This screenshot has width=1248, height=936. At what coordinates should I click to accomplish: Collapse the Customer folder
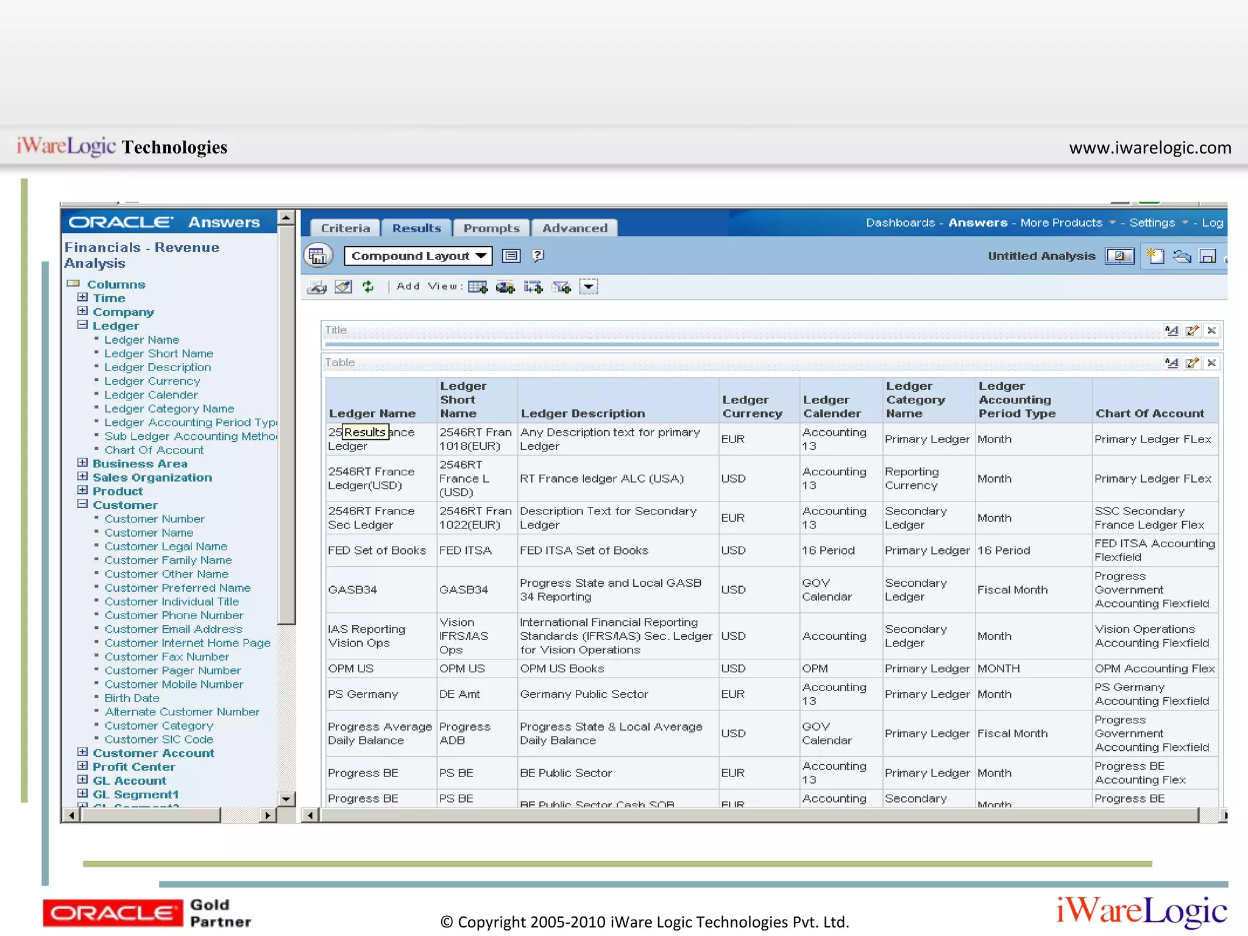coord(83,504)
